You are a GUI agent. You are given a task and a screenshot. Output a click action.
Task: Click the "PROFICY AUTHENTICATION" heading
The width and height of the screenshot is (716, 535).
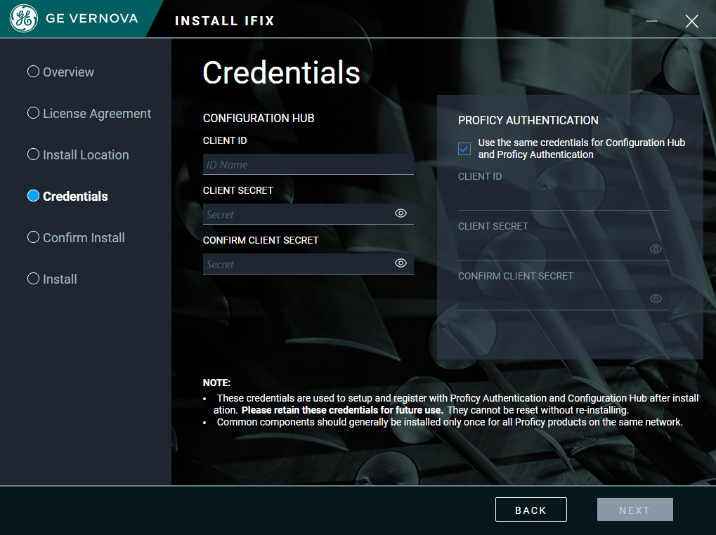528,120
